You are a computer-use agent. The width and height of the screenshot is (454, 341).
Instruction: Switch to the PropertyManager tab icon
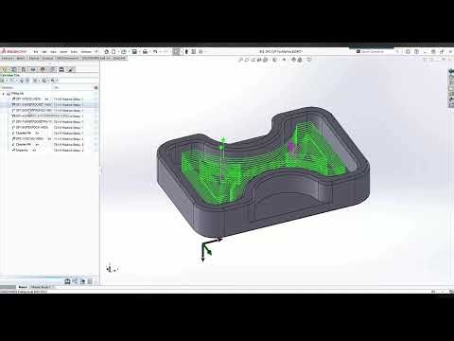(x=14, y=70)
